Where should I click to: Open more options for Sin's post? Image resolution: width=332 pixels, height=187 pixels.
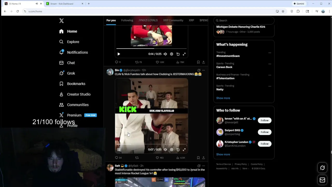tap(203, 70)
